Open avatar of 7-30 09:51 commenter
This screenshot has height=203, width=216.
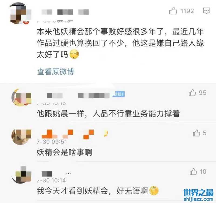21,137
